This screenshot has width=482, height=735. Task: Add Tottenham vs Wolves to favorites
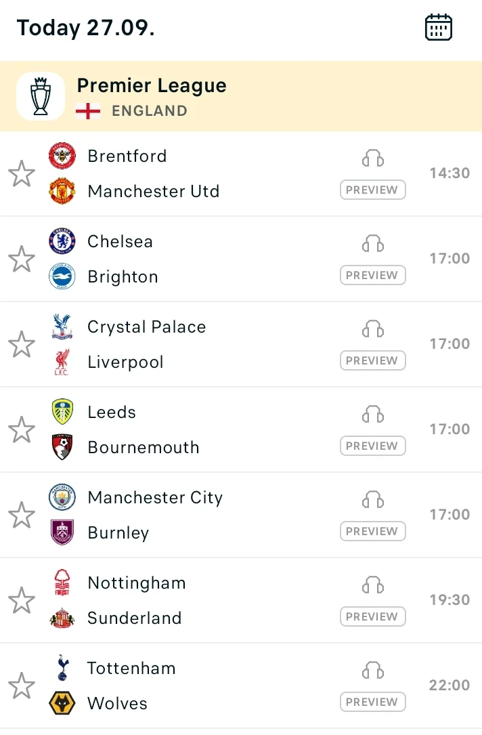pos(22,686)
